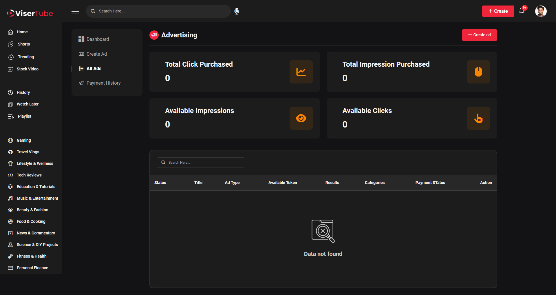Select the History icon in sidebar
Screen dimensions: 556x295
(11, 92)
